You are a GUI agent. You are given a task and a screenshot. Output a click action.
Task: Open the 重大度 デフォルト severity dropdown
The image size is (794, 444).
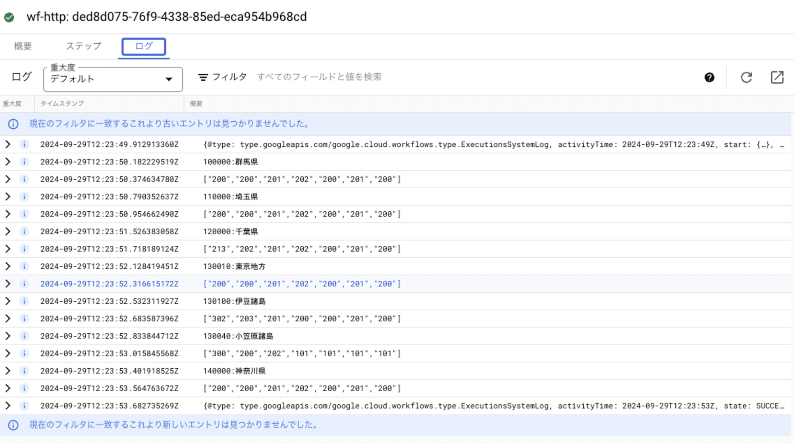(113, 79)
